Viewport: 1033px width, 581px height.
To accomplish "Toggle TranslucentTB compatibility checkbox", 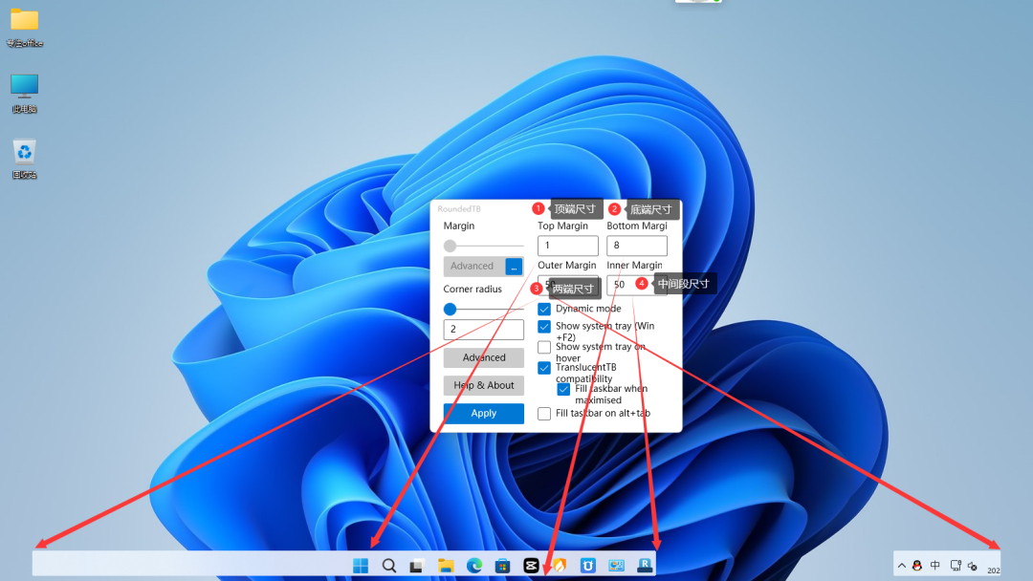I will 544,368.
